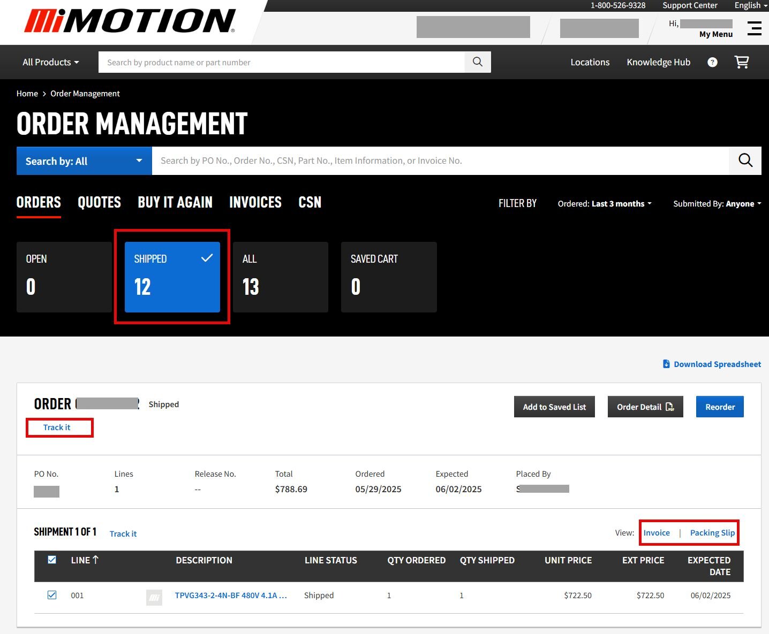This screenshot has height=634, width=769.
Task: Open the Submitted By: Anyone filter
Action: pyautogui.click(x=717, y=204)
